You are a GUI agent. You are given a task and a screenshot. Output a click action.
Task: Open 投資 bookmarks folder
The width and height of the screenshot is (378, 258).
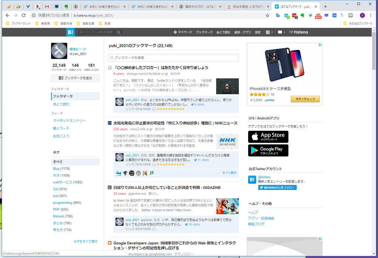pos(104,24)
